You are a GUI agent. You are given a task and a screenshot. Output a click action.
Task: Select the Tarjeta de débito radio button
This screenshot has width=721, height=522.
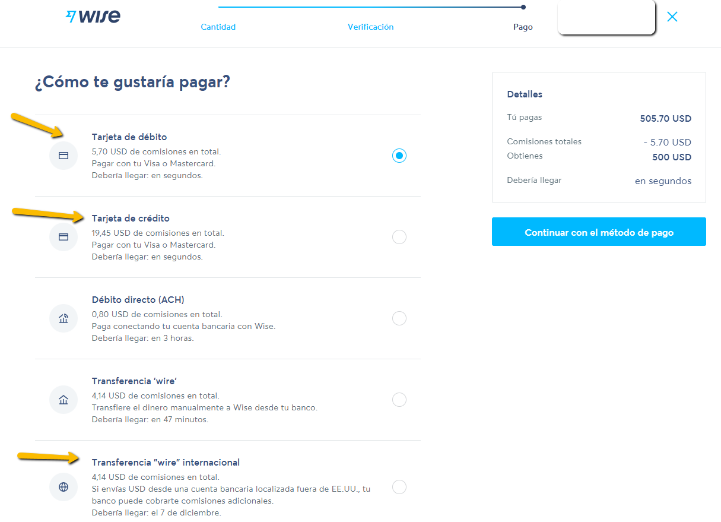399,156
